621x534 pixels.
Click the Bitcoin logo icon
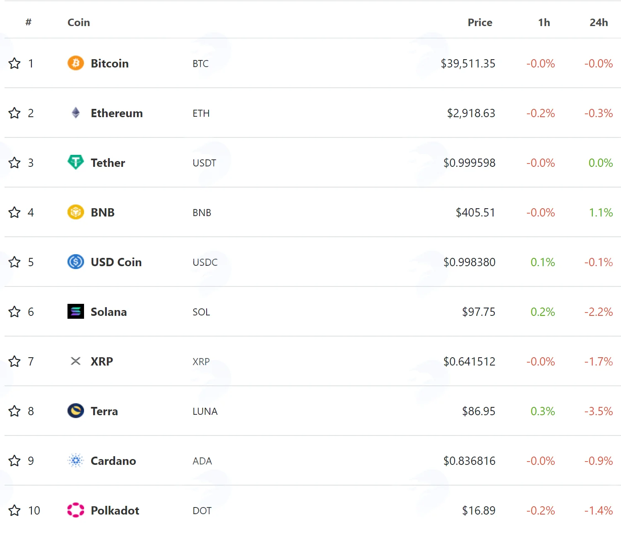coord(76,63)
